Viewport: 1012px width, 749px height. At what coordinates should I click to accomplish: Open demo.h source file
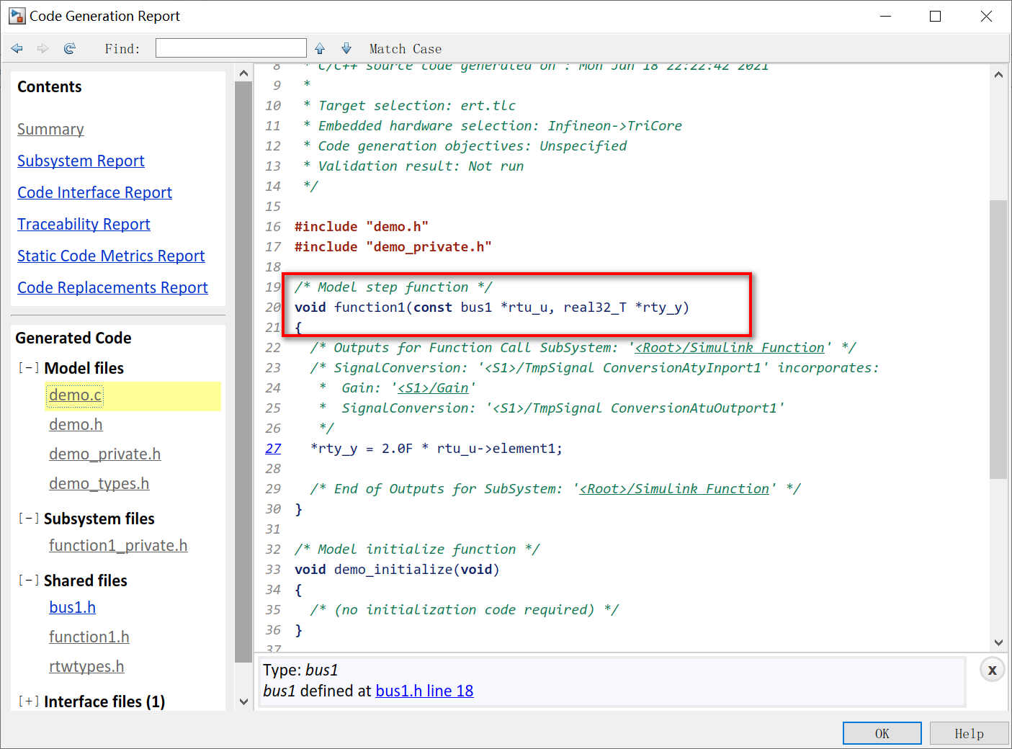coord(76,425)
